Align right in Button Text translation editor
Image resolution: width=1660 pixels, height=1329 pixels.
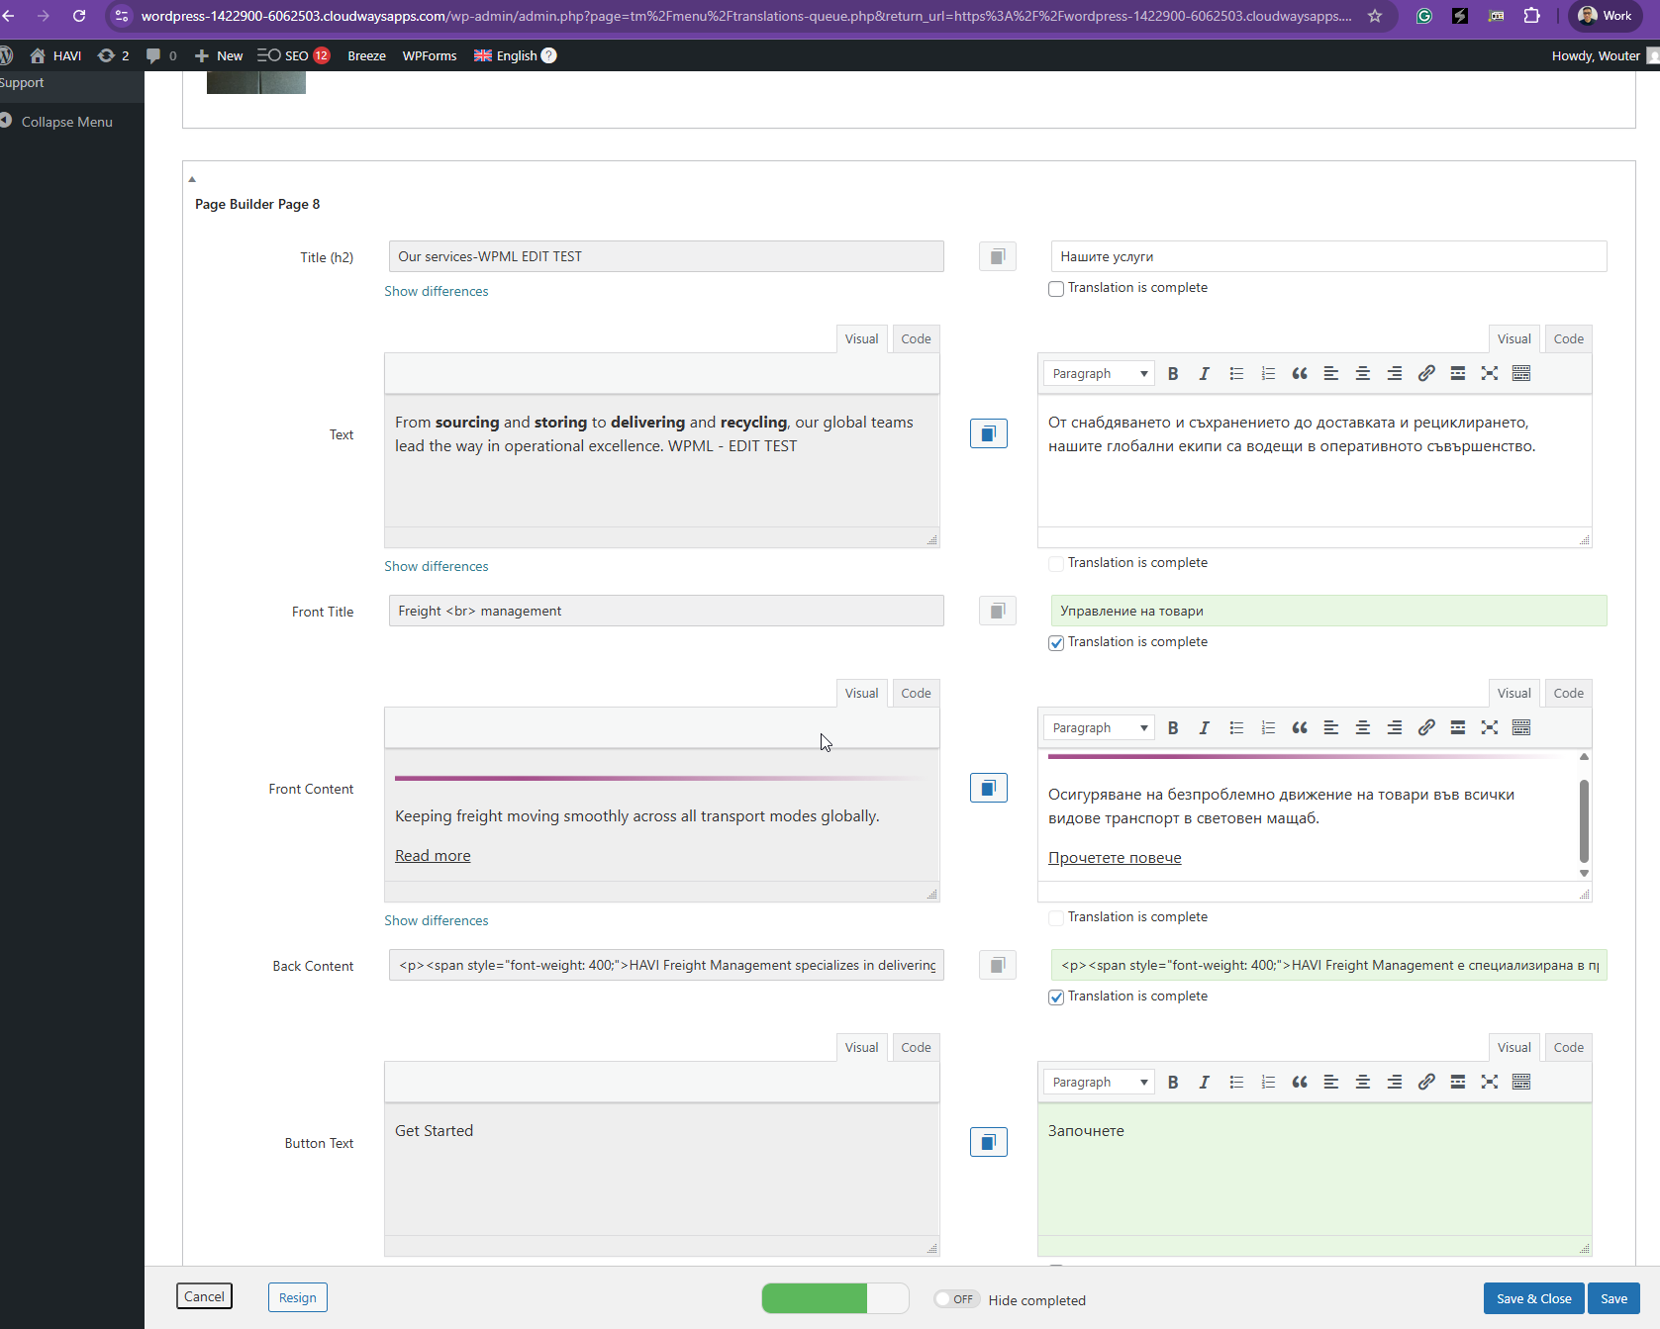[1395, 1082]
